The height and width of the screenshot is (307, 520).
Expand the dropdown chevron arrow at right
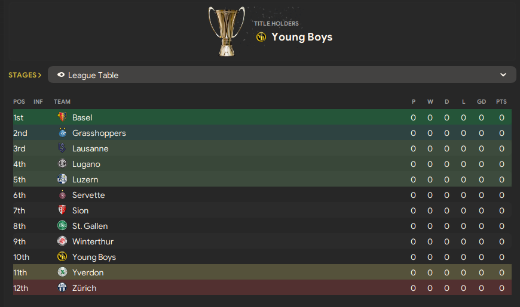503,75
